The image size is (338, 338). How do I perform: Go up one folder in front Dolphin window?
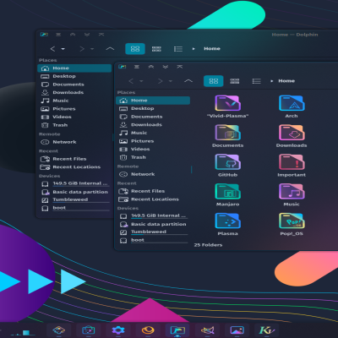(x=188, y=81)
